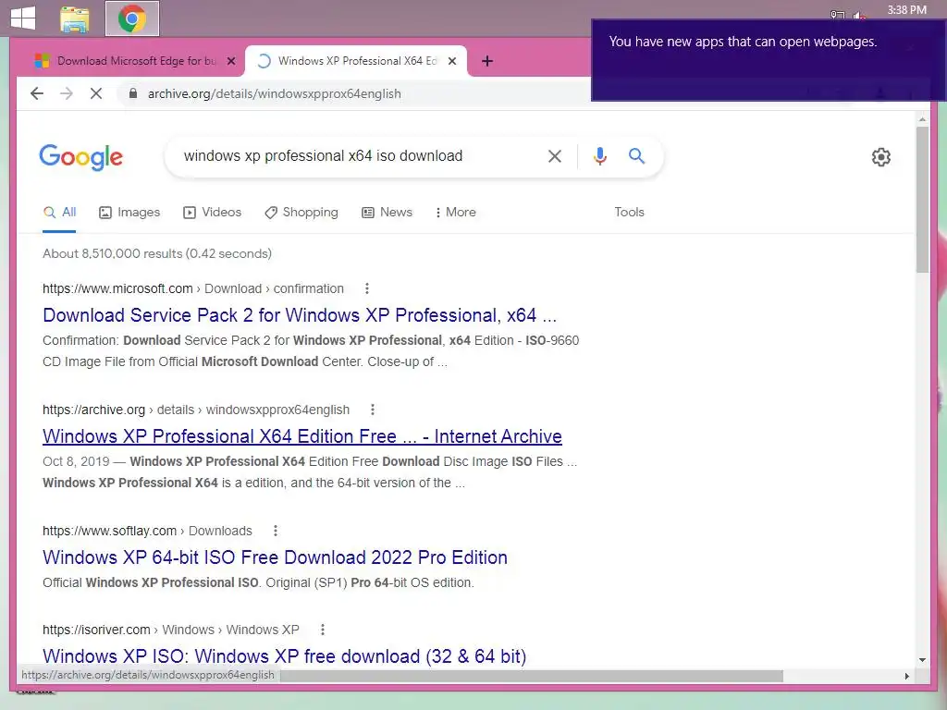Click inside the Google search text field
Screen dimensions: 947x710
coord(356,155)
